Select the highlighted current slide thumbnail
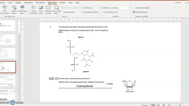The width and height of the screenshot is (189, 106). pyautogui.click(x=8, y=67)
